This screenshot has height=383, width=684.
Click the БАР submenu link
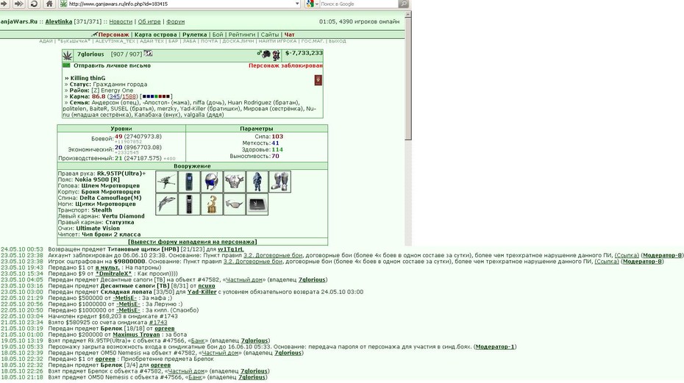click(x=174, y=41)
